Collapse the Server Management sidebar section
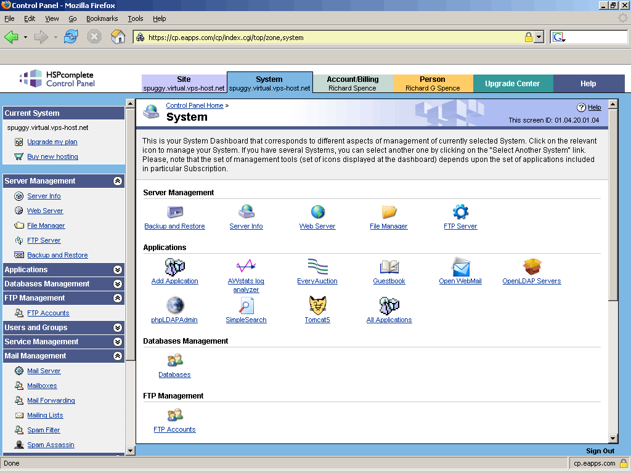This screenshot has height=473, width=631. coord(118,181)
